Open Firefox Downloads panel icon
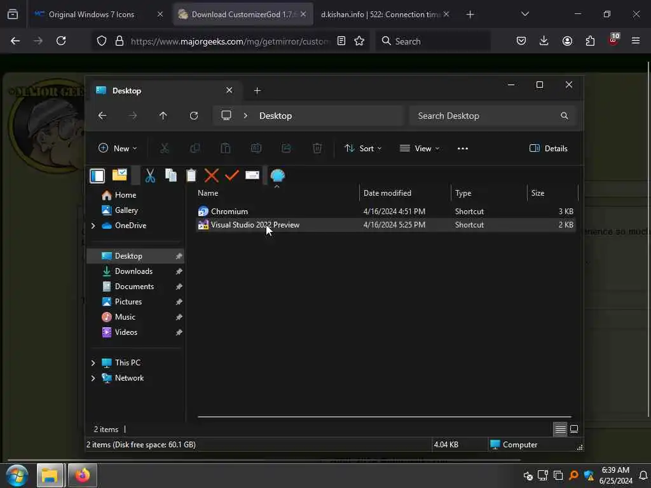The width and height of the screenshot is (651, 488). point(544,41)
